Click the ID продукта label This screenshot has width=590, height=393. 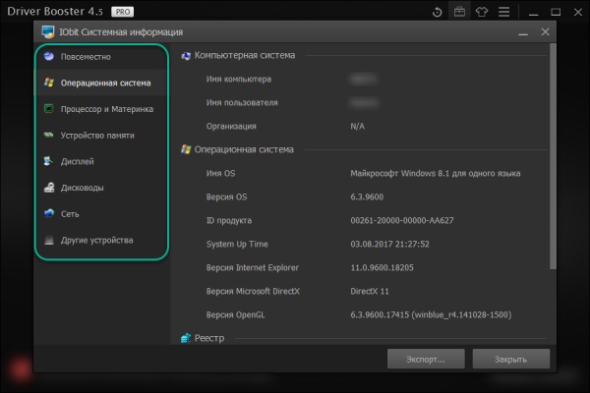pos(229,221)
